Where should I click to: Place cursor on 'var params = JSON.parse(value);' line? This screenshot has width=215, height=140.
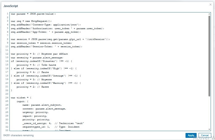click(33, 14)
